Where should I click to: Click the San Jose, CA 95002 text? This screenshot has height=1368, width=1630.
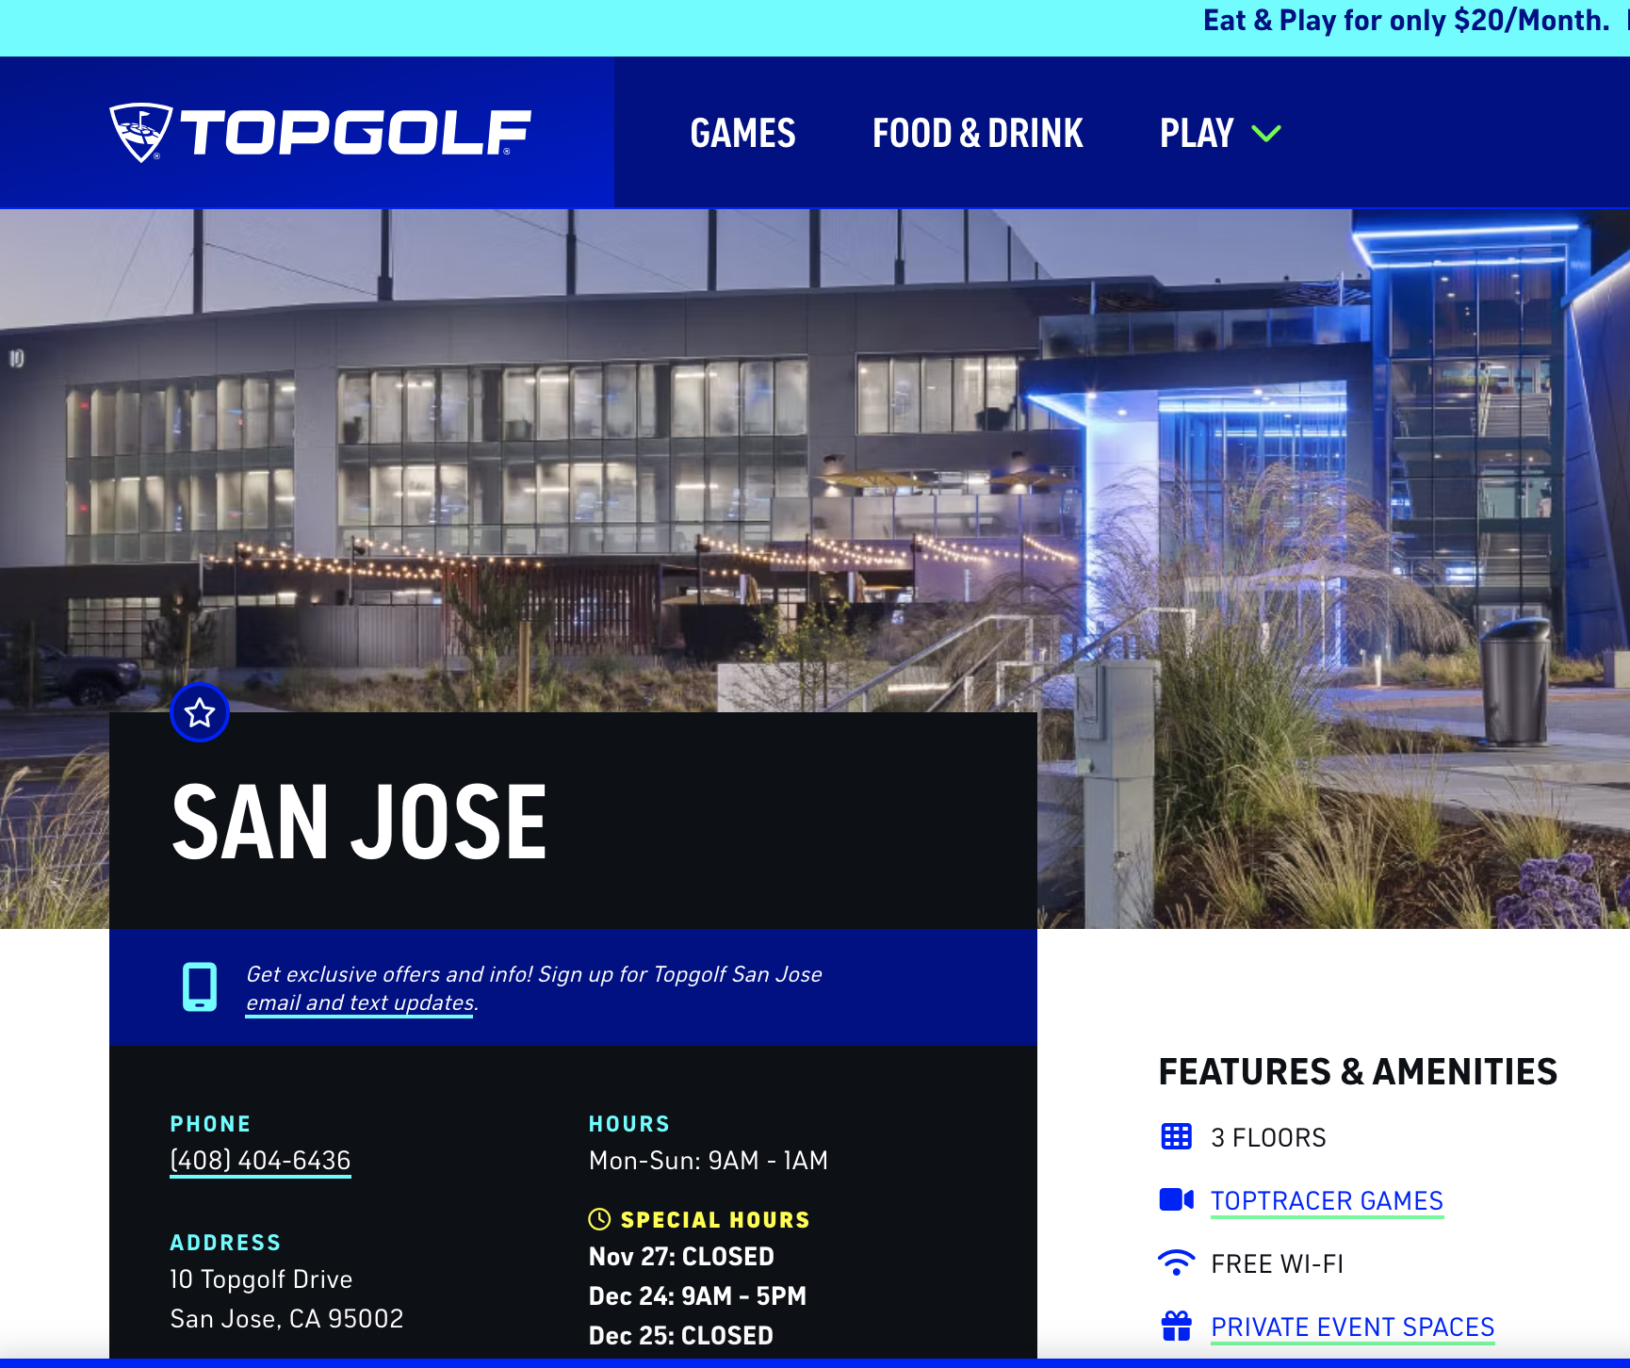point(286,1319)
